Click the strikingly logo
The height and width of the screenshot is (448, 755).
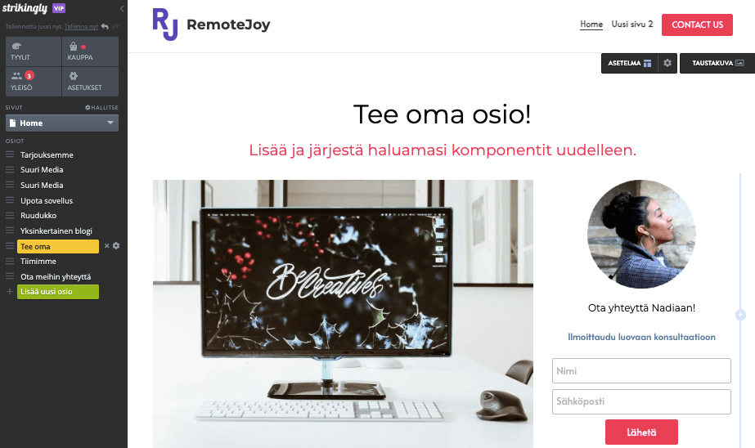coord(25,8)
